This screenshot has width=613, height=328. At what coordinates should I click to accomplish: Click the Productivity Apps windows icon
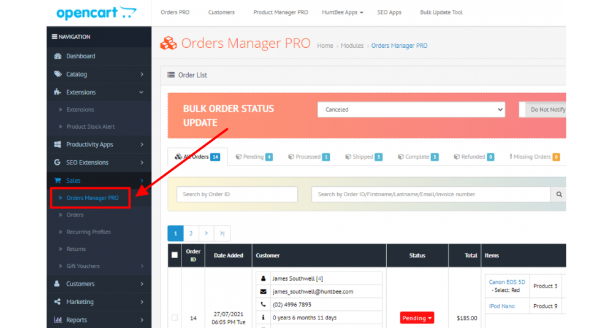(x=58, y=144)
